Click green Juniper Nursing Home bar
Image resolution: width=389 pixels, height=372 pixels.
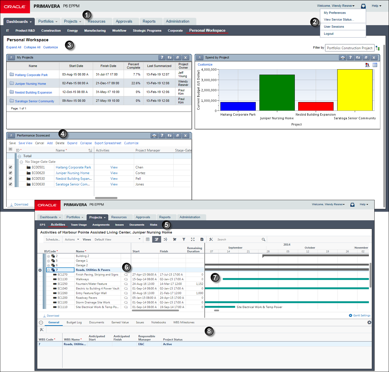click(277, 93)
